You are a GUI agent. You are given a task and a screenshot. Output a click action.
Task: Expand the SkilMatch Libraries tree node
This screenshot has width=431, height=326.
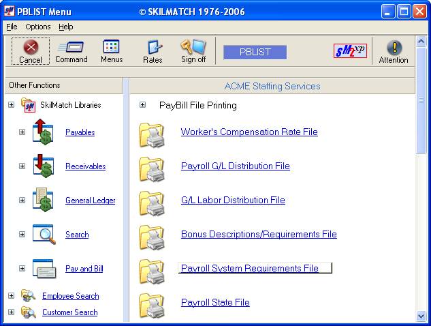[x=11, y=105]
